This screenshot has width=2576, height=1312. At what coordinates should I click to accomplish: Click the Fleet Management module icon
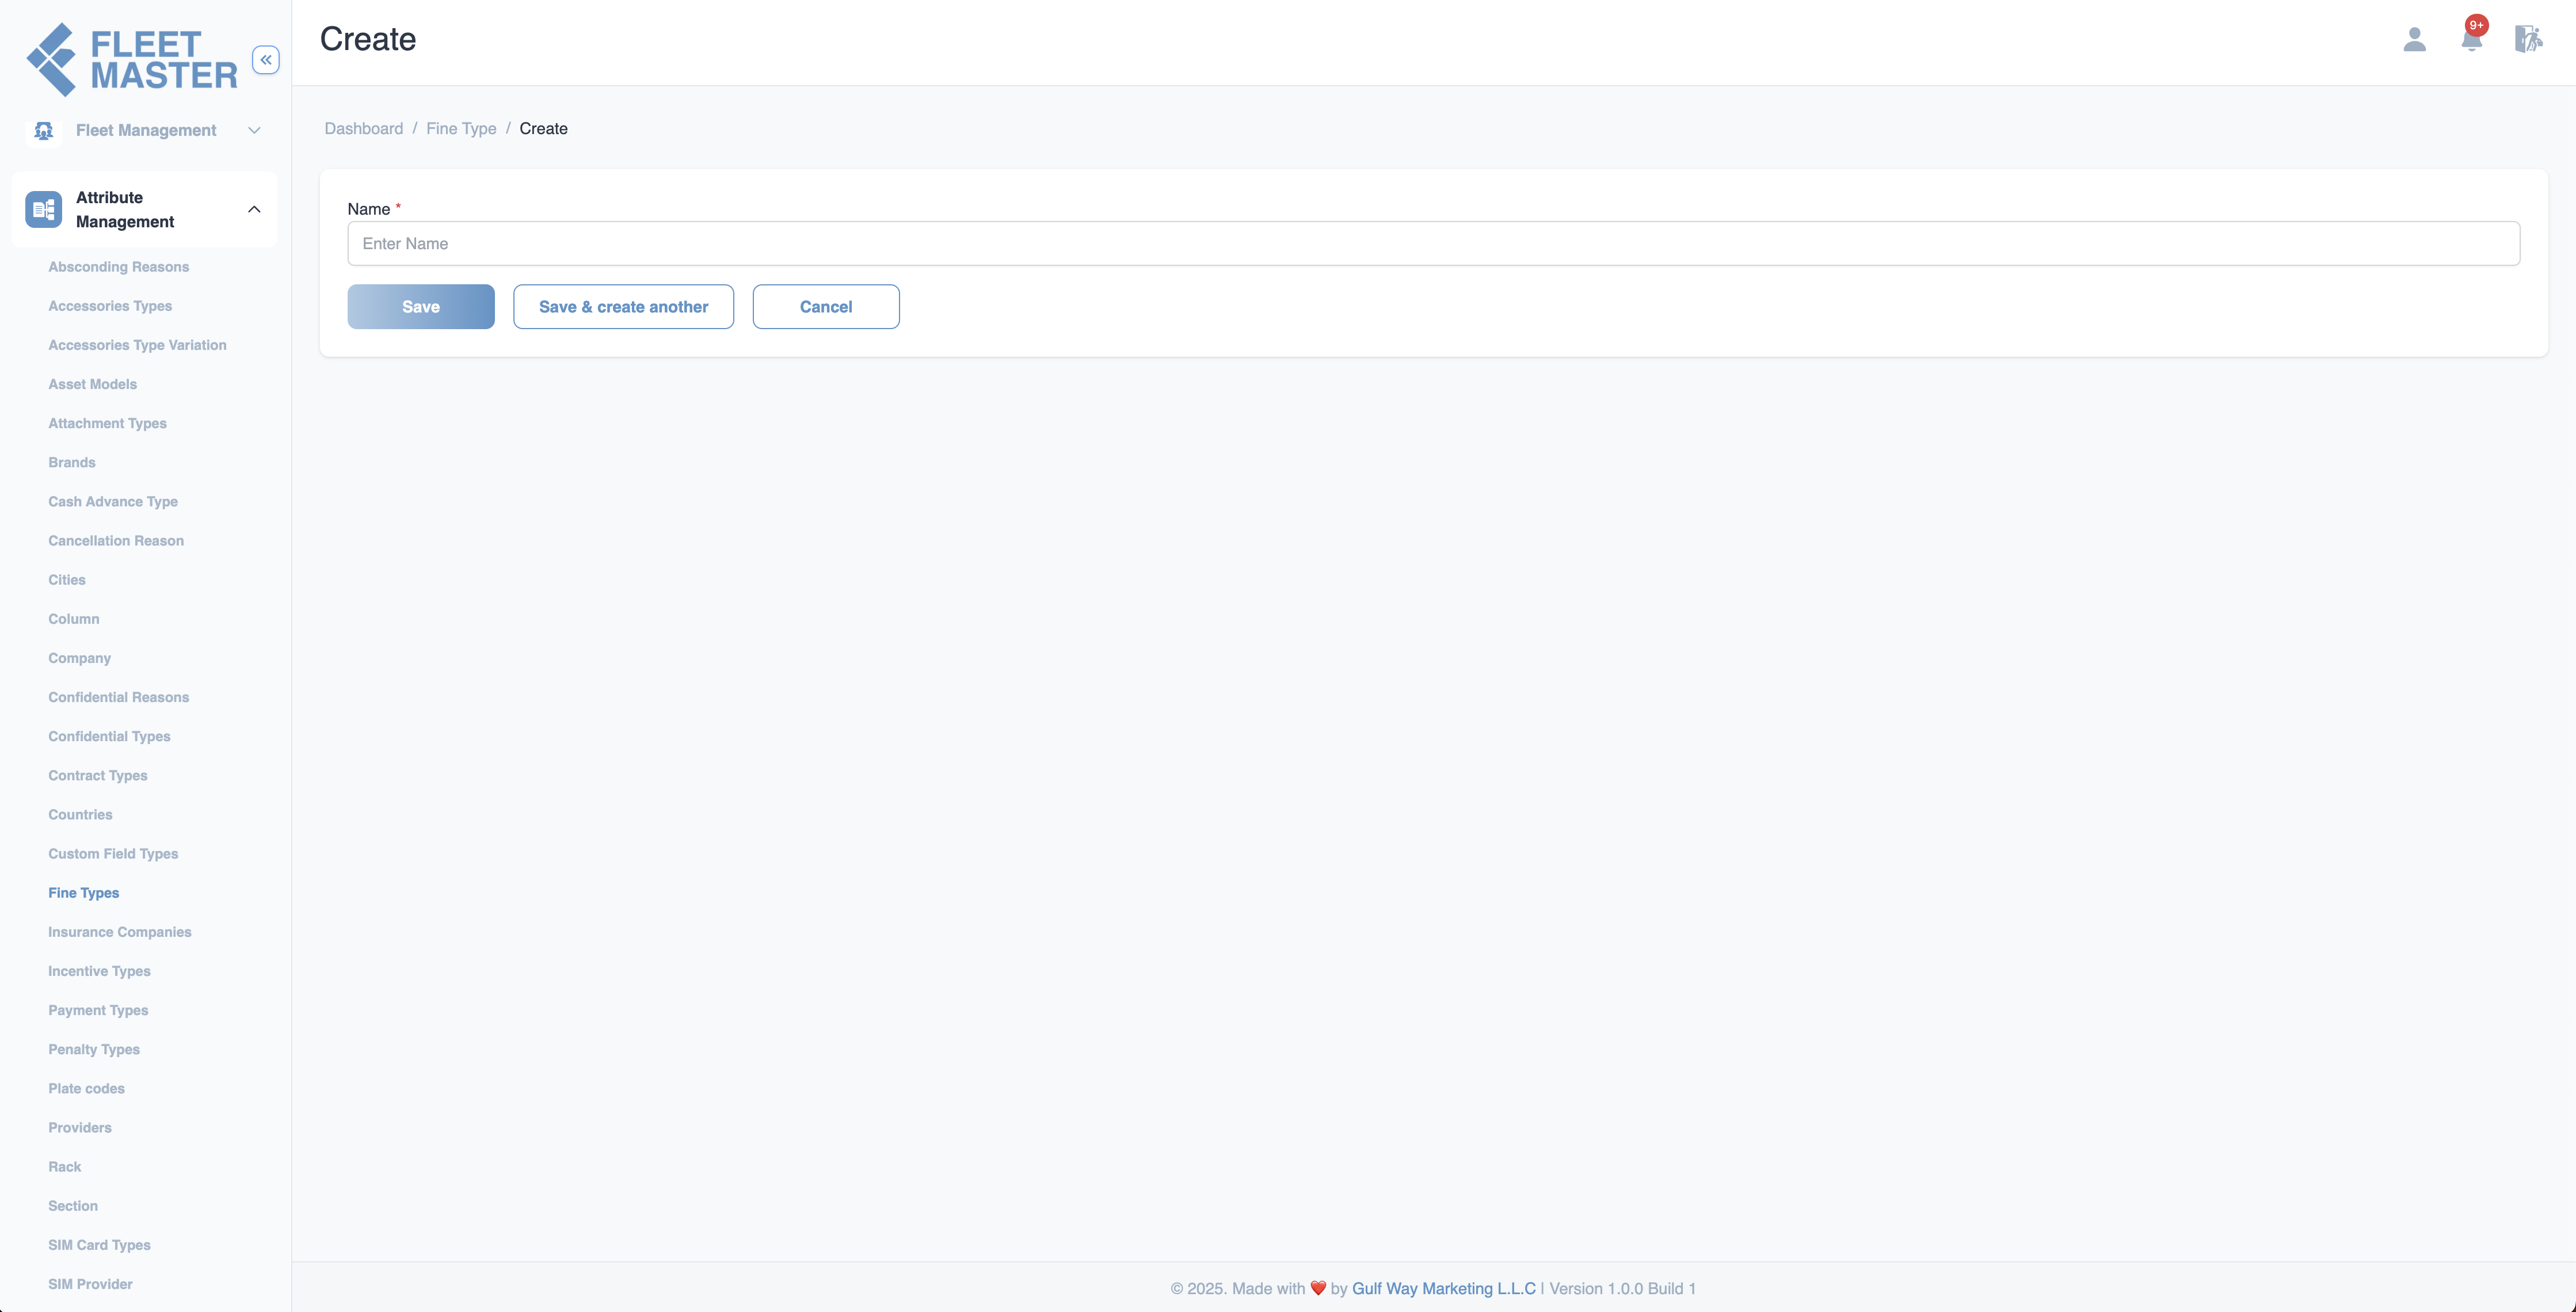coord(44,130)
